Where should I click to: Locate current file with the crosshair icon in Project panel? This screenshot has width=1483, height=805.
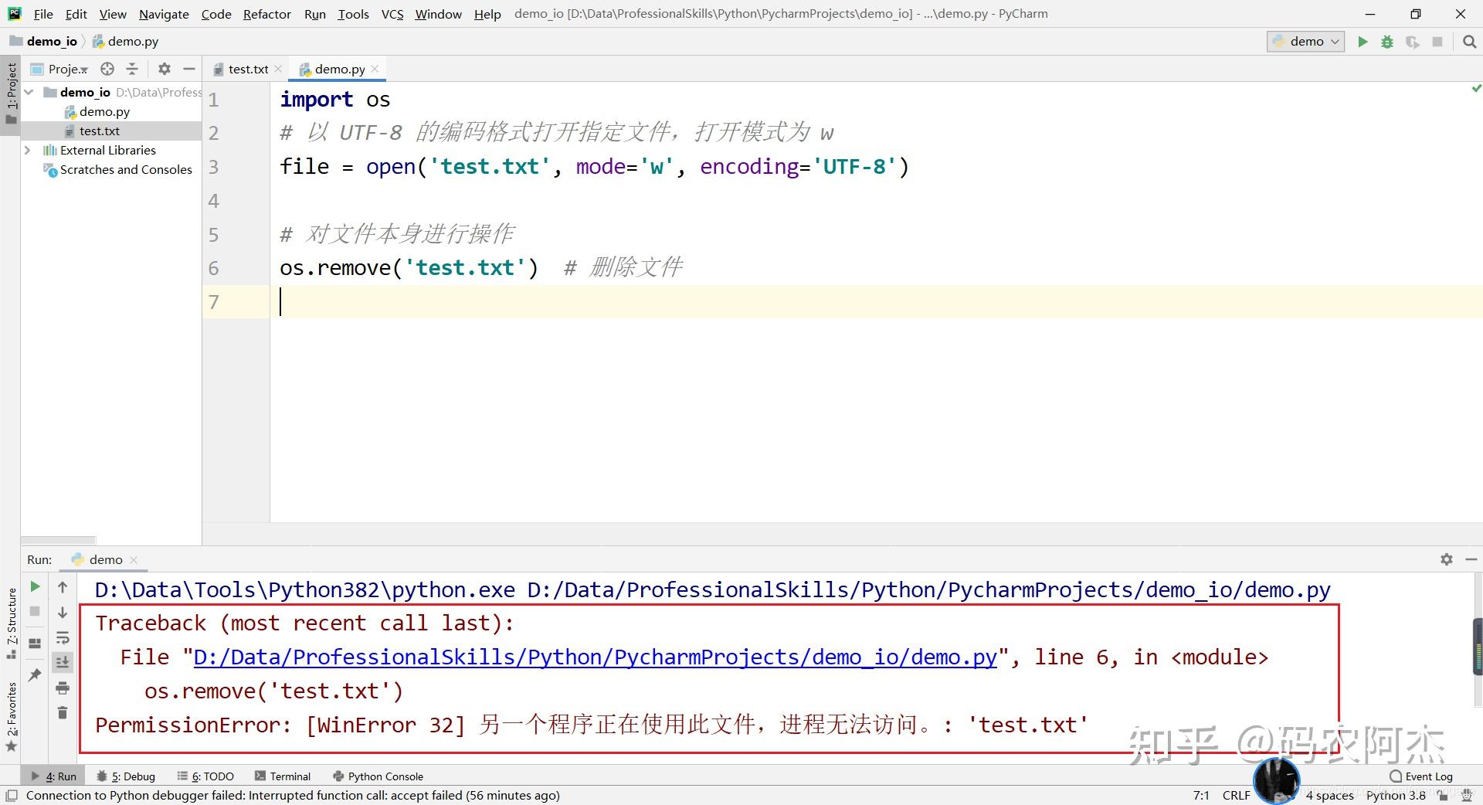click(x=107, y=69)
